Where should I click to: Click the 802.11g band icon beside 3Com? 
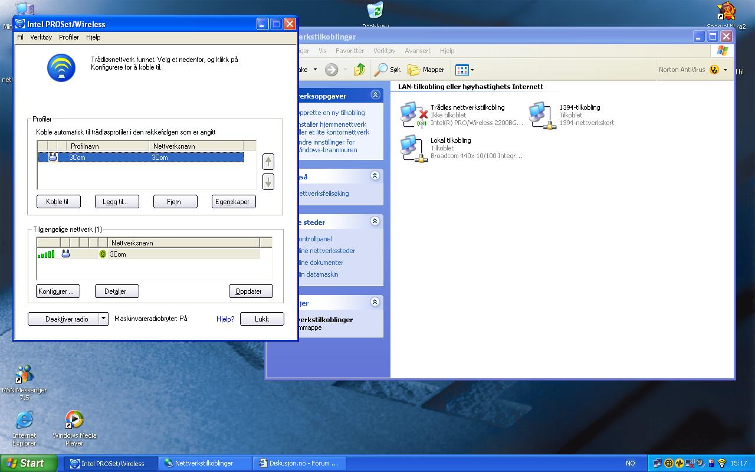pos(103,254)
